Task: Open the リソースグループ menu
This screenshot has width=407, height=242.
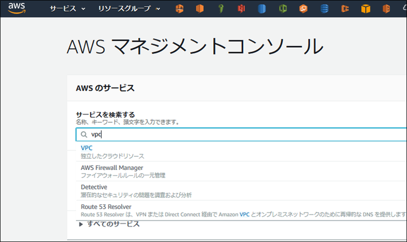Action: (x=129, y=9)
